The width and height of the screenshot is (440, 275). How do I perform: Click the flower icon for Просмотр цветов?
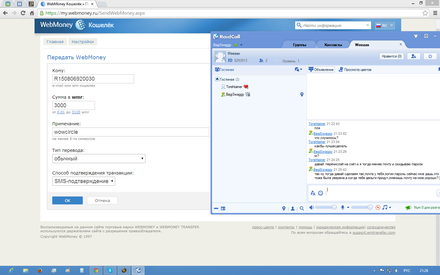341,69
